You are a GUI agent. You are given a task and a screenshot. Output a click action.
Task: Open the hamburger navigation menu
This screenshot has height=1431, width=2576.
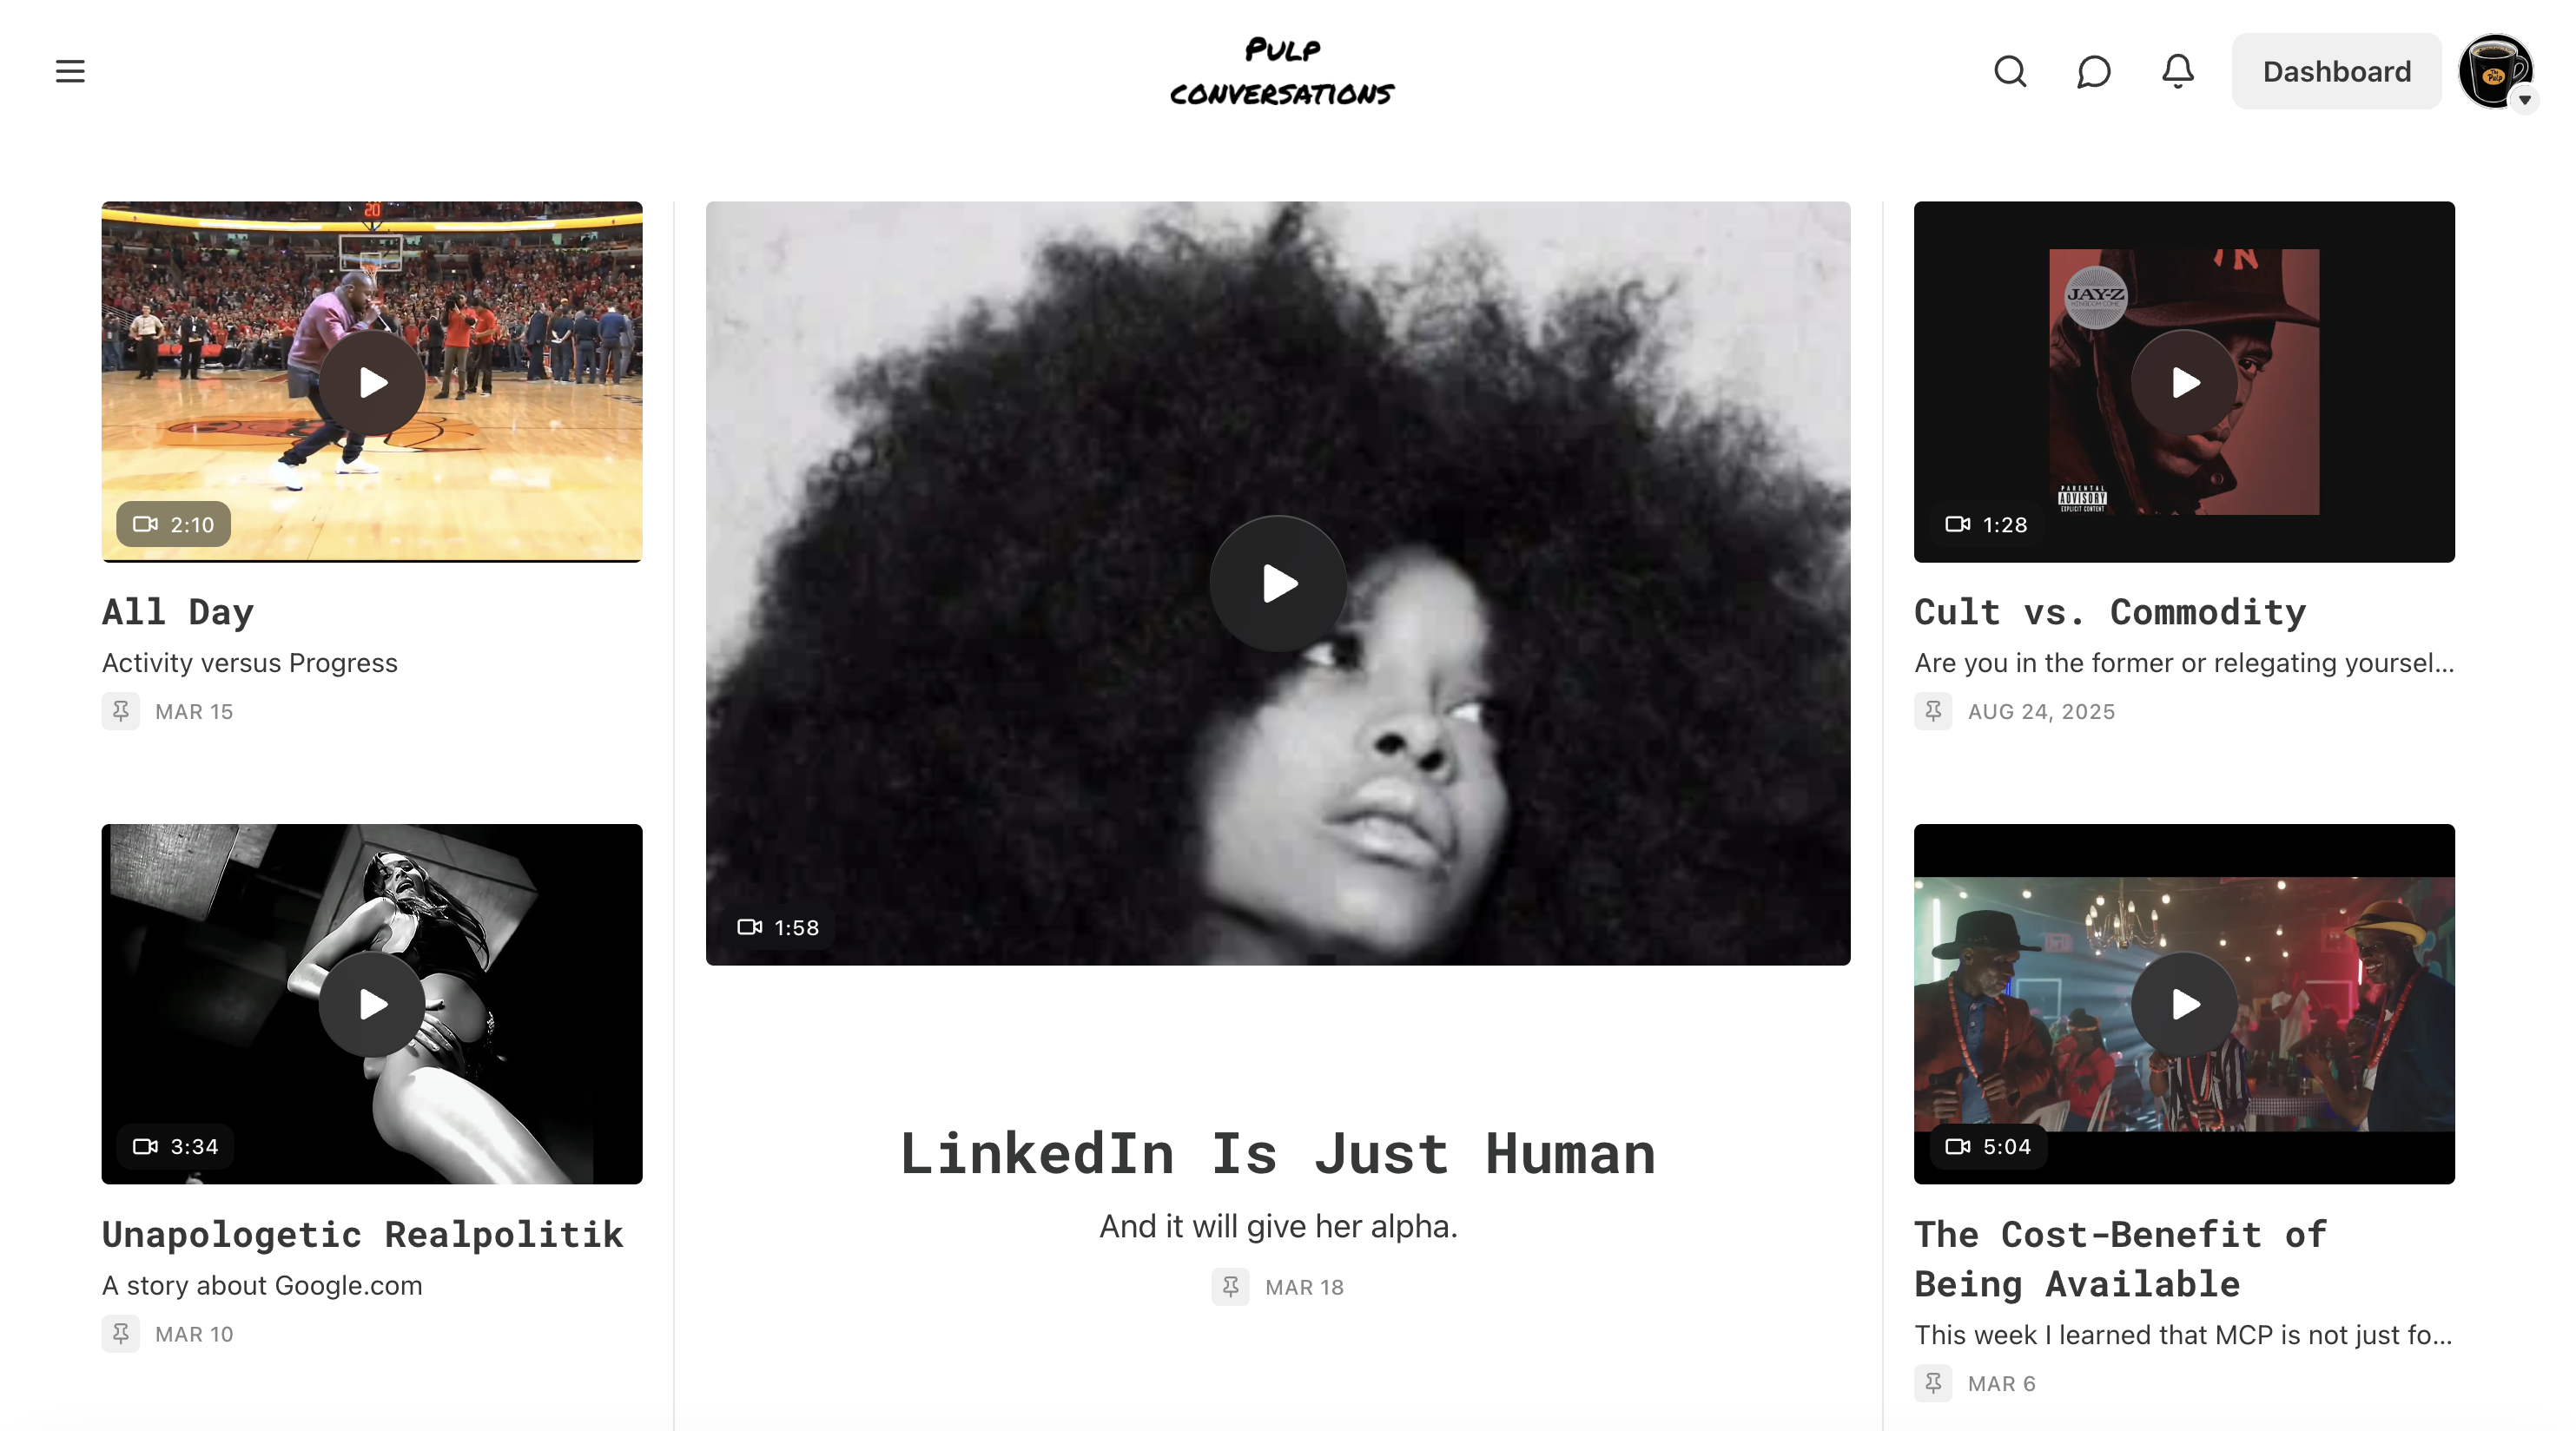pyautogui.click(x=70, y=71)
